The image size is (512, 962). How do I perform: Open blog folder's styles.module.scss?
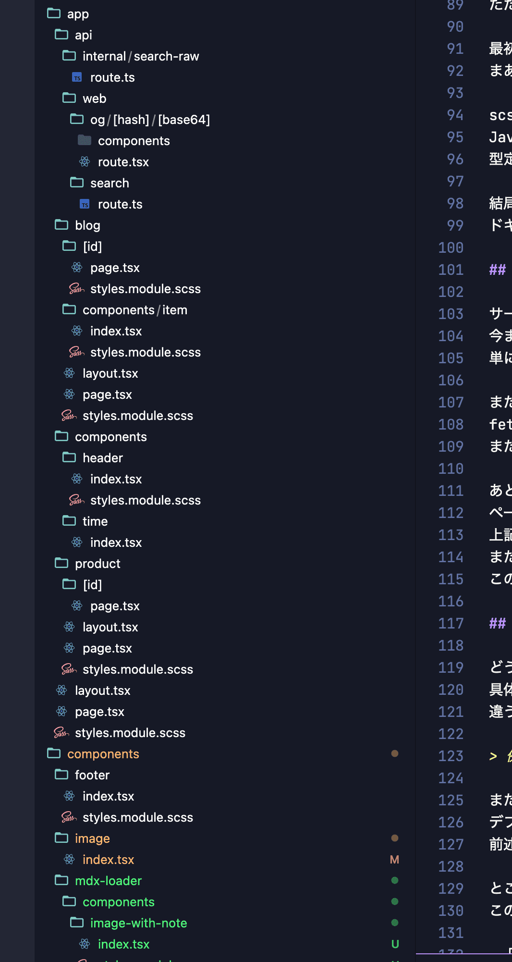pos(138,416)
